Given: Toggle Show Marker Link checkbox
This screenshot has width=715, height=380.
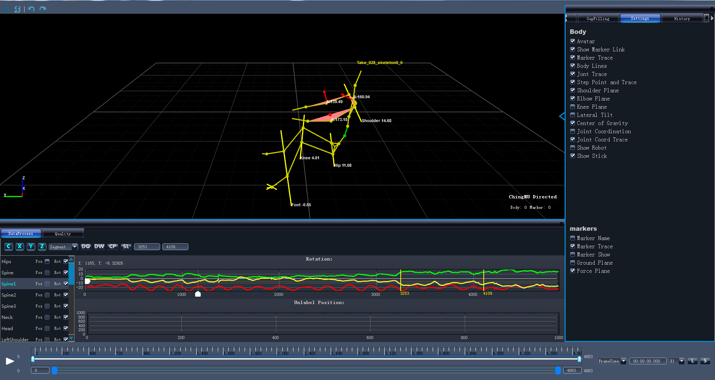Looking at the screenshot, I should [573, 50].
